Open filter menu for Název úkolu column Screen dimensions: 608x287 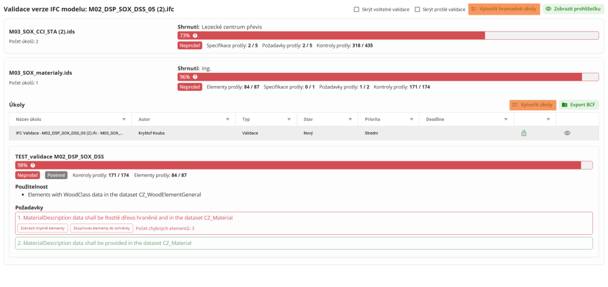pyautogui.click(x=123, y=119)
